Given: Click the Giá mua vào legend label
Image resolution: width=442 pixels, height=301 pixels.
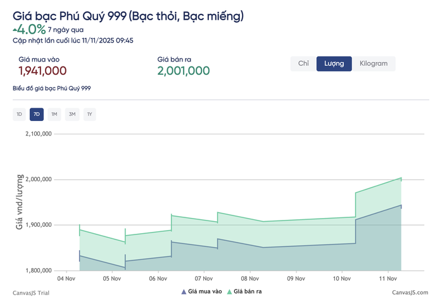Looking at the screenshot, I should (x=205, y=291).
